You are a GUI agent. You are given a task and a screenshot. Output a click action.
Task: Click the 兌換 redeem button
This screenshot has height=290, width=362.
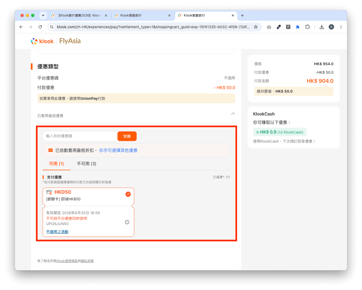click(127, 136)
